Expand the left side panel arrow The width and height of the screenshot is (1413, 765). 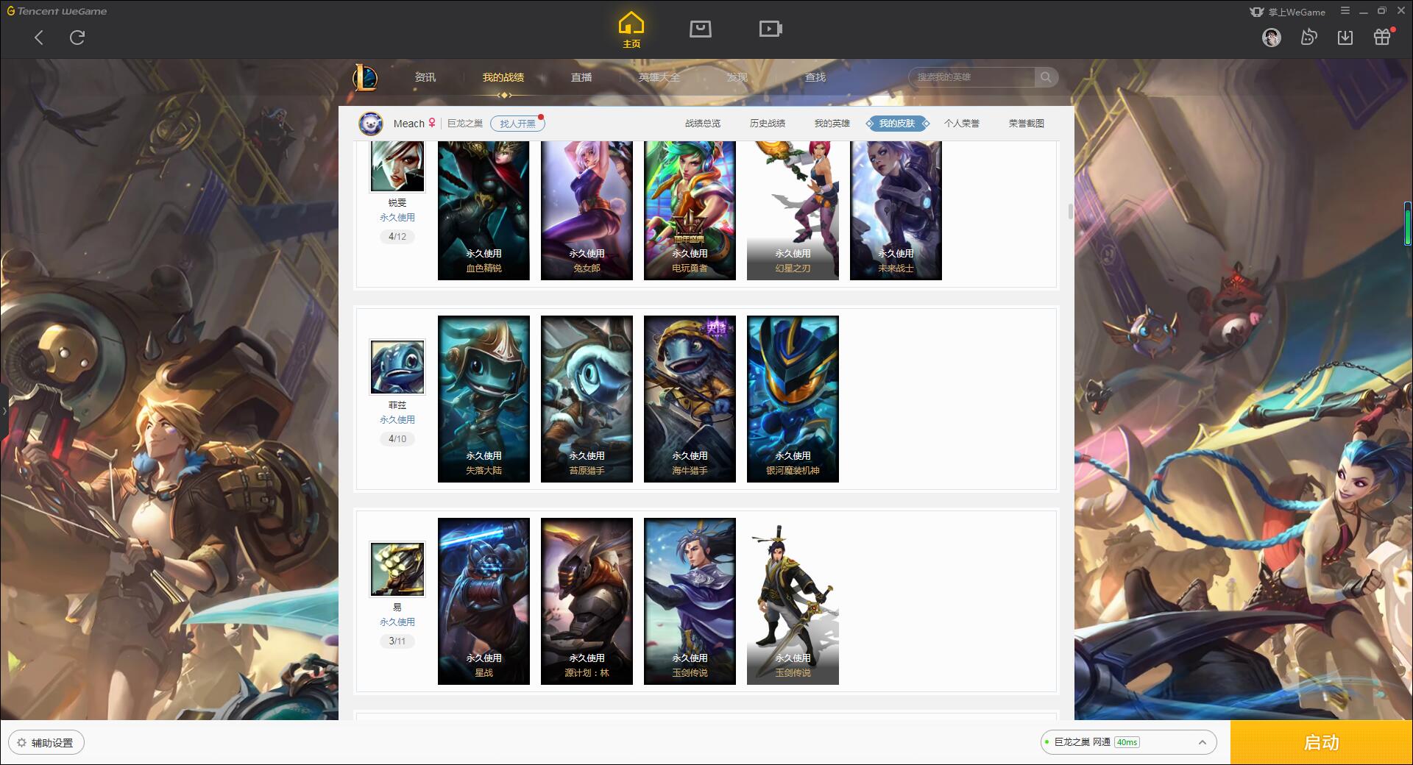(4, 410)
